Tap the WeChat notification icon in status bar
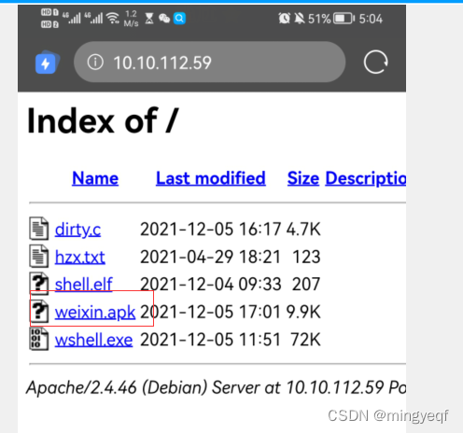463x433 pixels. coord(164,19)
